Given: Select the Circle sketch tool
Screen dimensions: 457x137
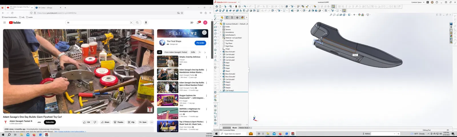Looking at the screenshot, I should (215, 34).
